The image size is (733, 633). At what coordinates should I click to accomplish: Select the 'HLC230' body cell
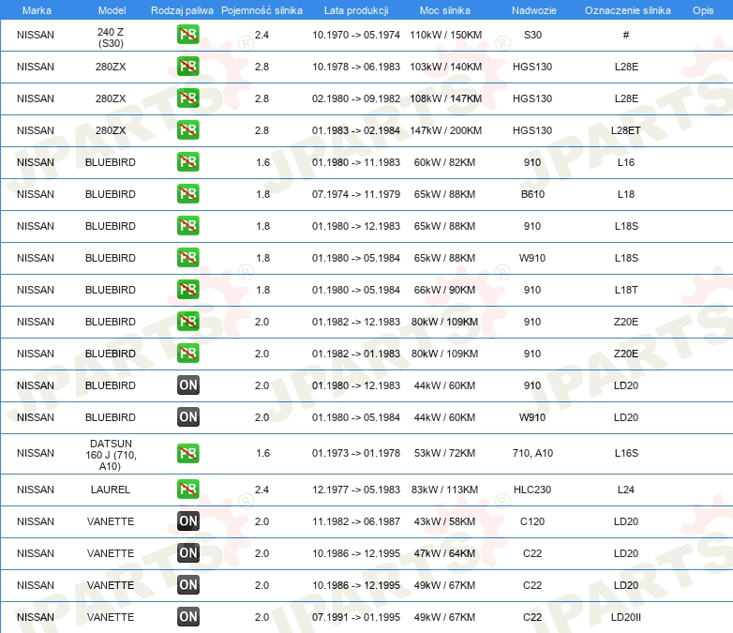tap(532, 490)
